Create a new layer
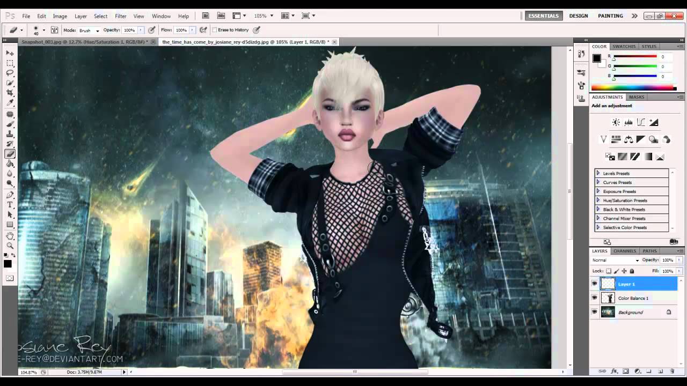This screenshot has width=687, height=386. (x=661, y=371)
